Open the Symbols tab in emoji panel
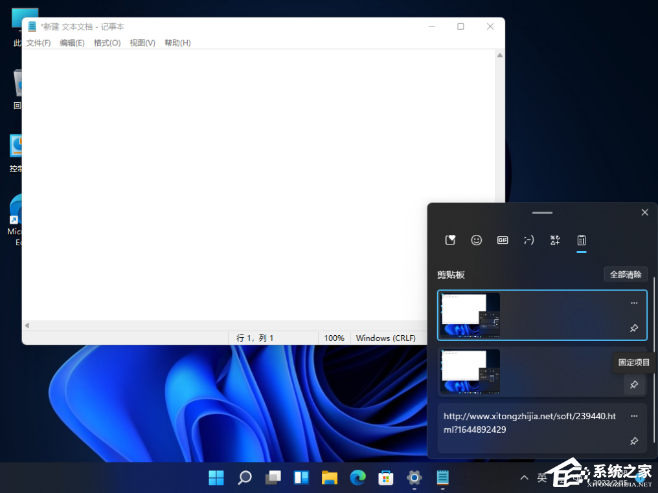This screenshot has width=658, height=493. [x=555, y=240]
